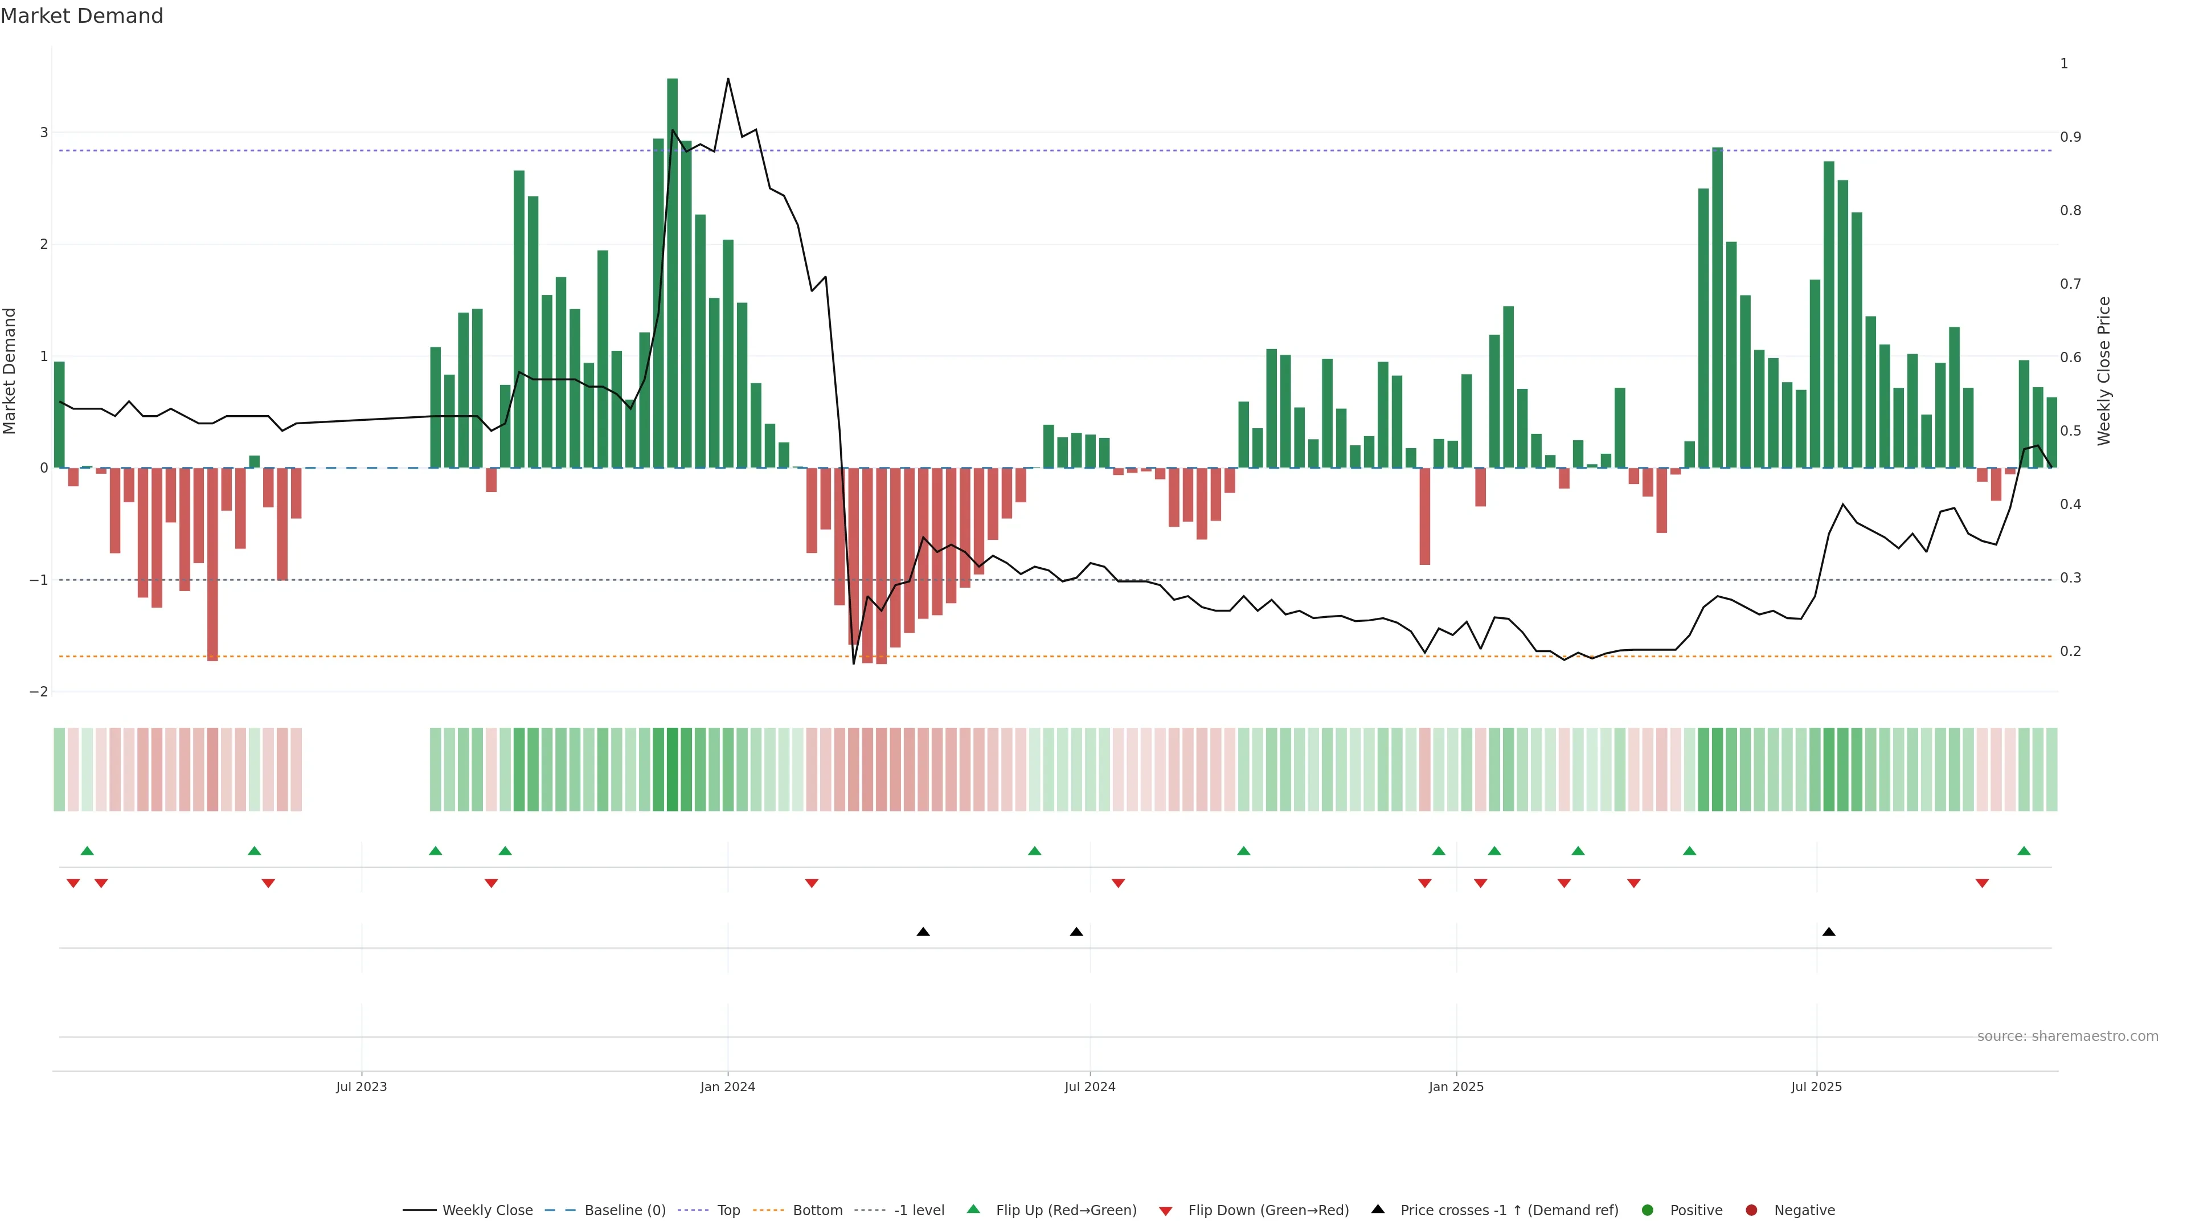Toggle Top dotted line legend entry
This screenshot has width=2187, height=1230.
tap(728, 1211)
